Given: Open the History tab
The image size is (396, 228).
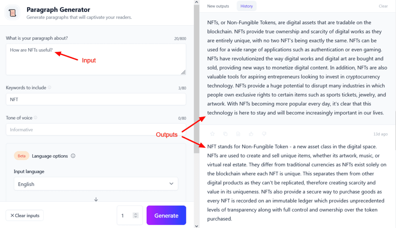Looking at the screenshot, I should [x=246, y=6].
